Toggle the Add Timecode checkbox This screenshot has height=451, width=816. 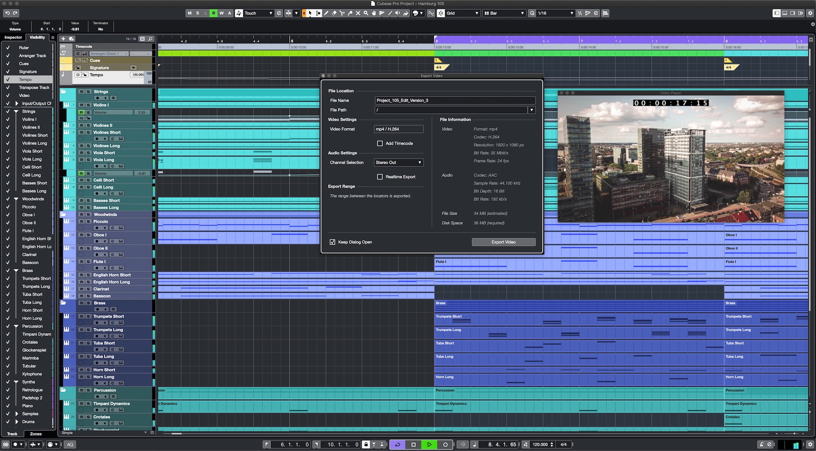pyautogui.click(x=379, y=143)
